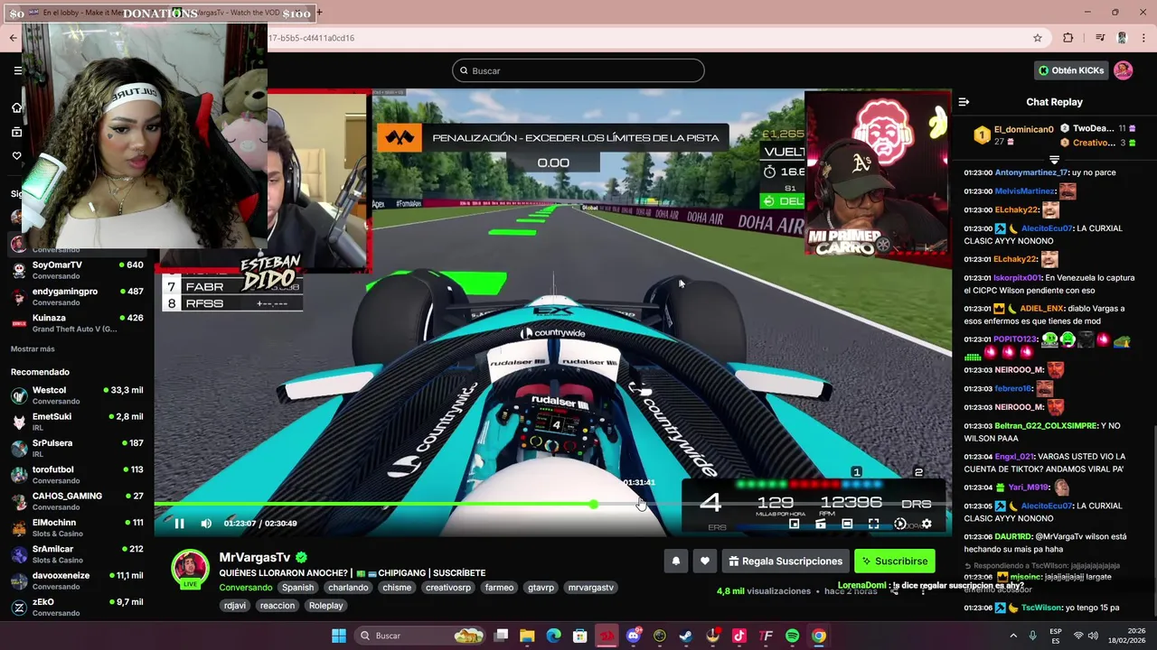Open the zEkO channel in the sidebar
Image resolution: width=1157 pixels, height=650 pixels.
pyautogui.click(x=77, y=607)
